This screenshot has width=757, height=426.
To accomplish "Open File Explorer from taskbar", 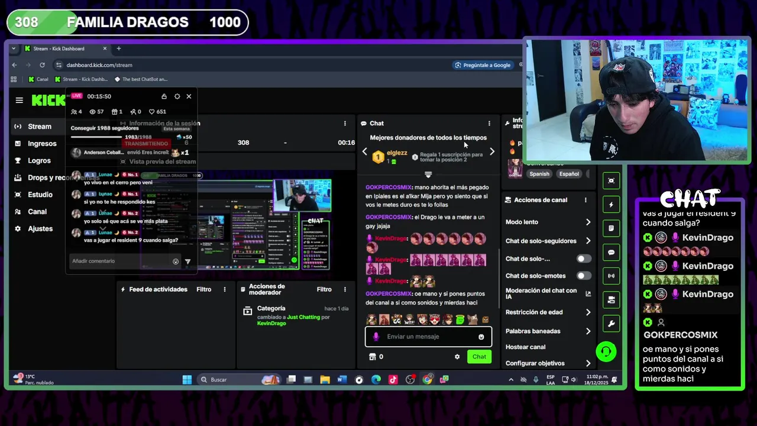I will point(325,379).
